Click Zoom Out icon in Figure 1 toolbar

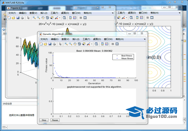tap(38, 18)
